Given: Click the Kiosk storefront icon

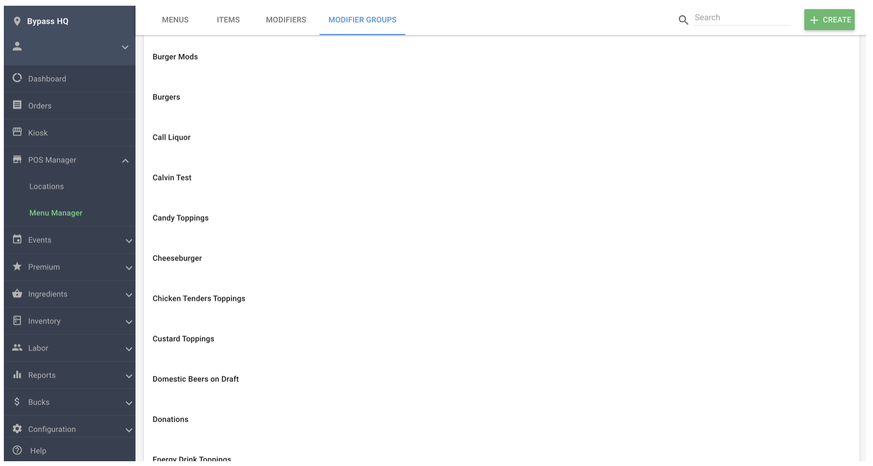Looking at the screenshot, I should [17, 132].
